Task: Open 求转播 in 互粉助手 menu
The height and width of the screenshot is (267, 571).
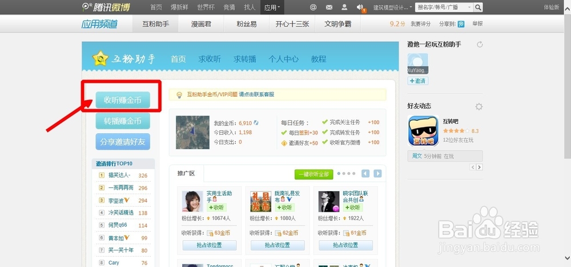Action: click(245, 59)
